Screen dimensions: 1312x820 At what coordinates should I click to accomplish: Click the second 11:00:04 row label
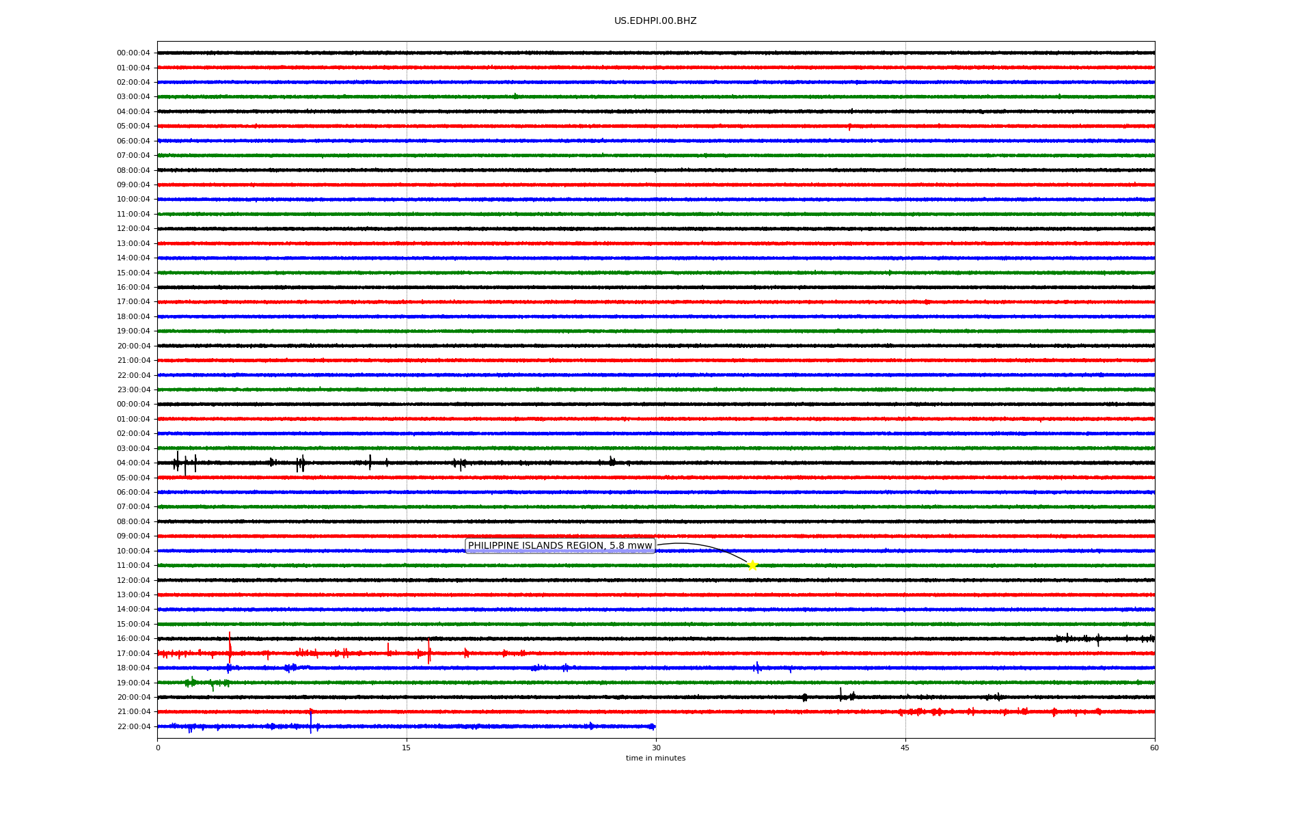coord(133,565)
